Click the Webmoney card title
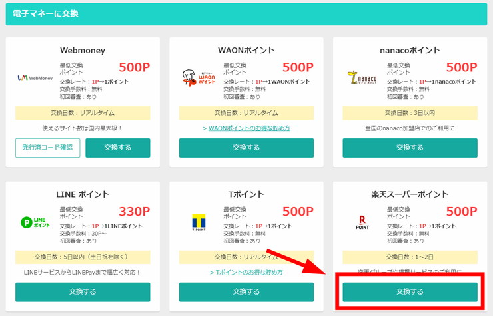The height and width of the screenshot is (316, 493). [x=83, y=51]
